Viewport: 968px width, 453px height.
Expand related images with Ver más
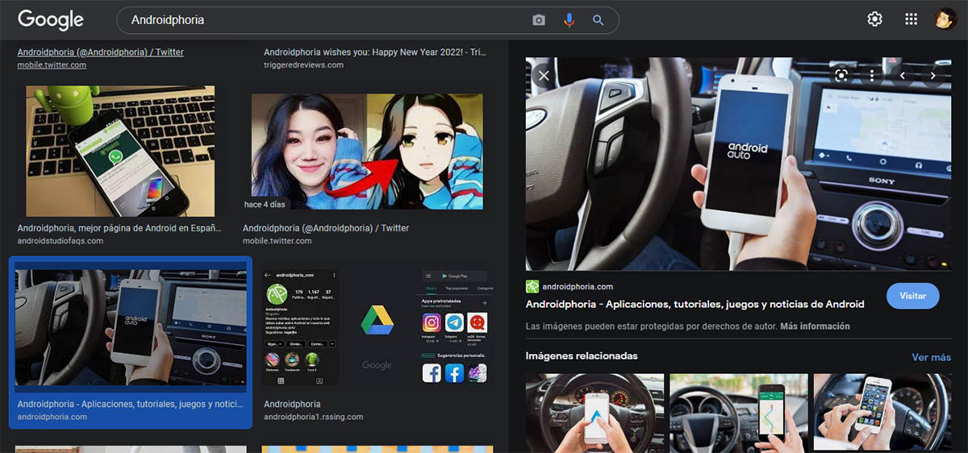[931, 357]
